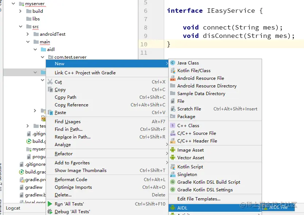Click the C/C++ Source File icon
The image size is (304, 215).
click(173, 133)
